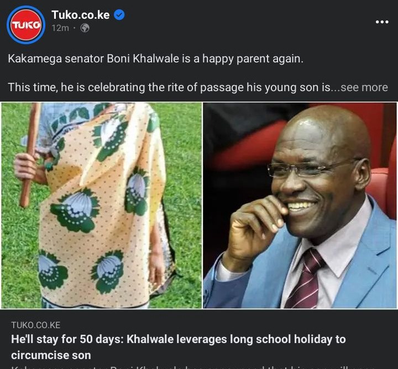Click the post text 'Kakamega senator Boni Khalwale'

point(93,59)
